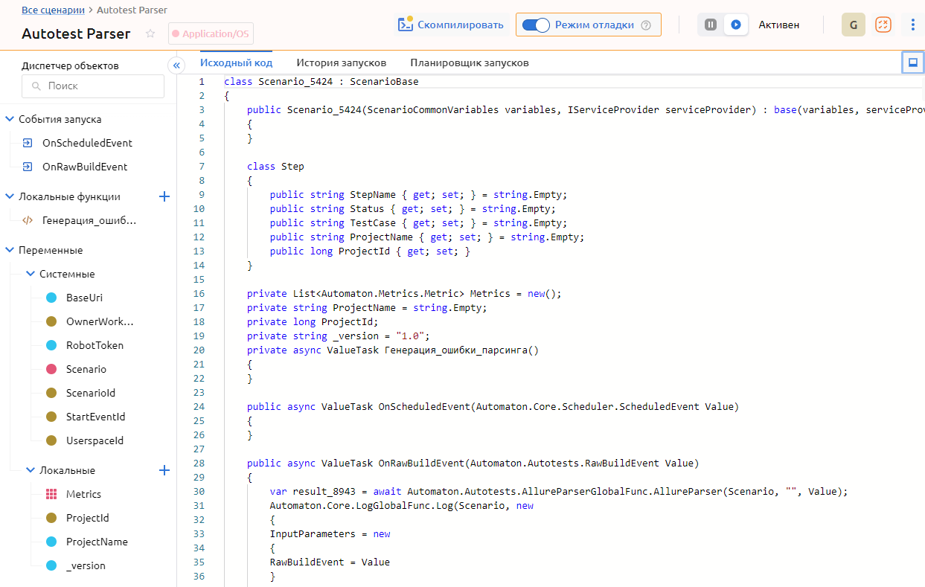Click the panel layout icon above editor
Screen dimensions: 925x587
click(x=912, y=62)
